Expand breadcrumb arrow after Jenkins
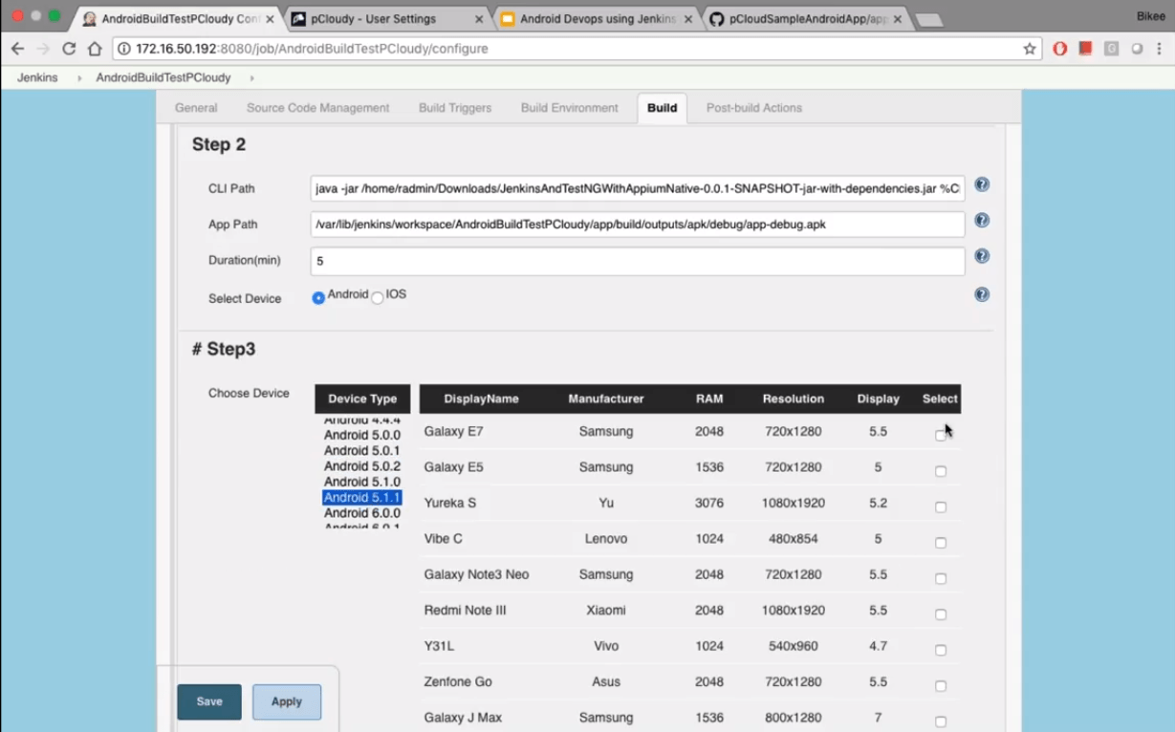 pyautogui.click(x=79, y=78)
